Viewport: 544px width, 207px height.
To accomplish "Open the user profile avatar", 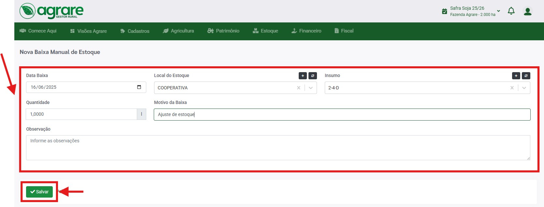I will (x=527, y=11).
